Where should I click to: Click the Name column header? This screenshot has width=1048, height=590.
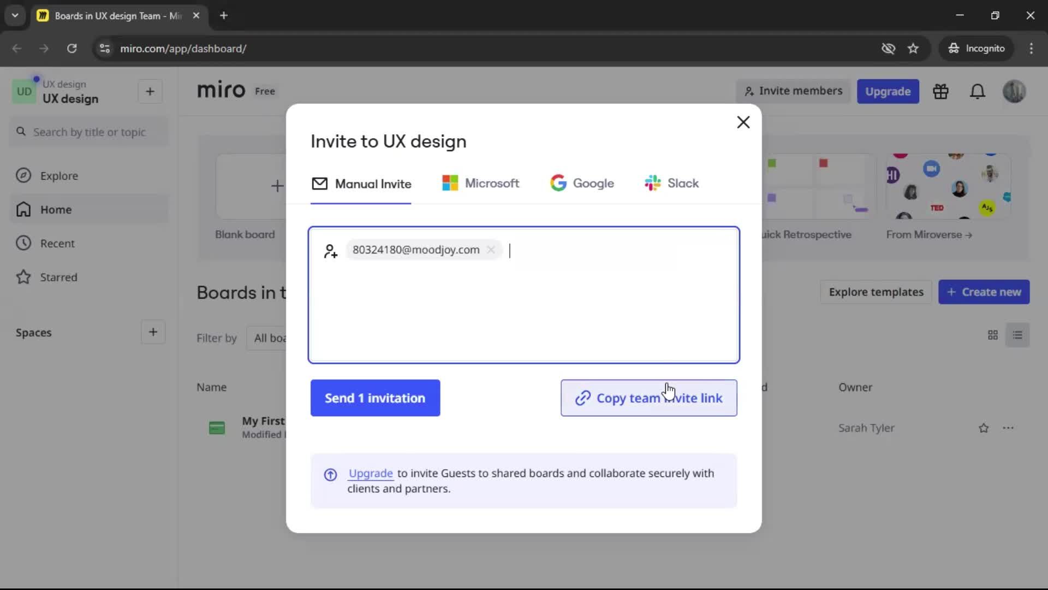211,387
